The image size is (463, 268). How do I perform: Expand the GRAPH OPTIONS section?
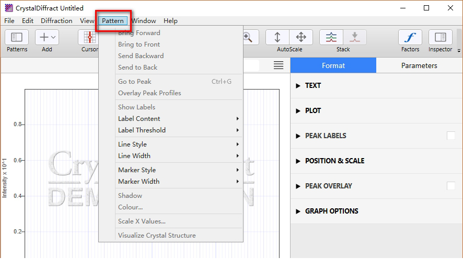coord(298,211)
